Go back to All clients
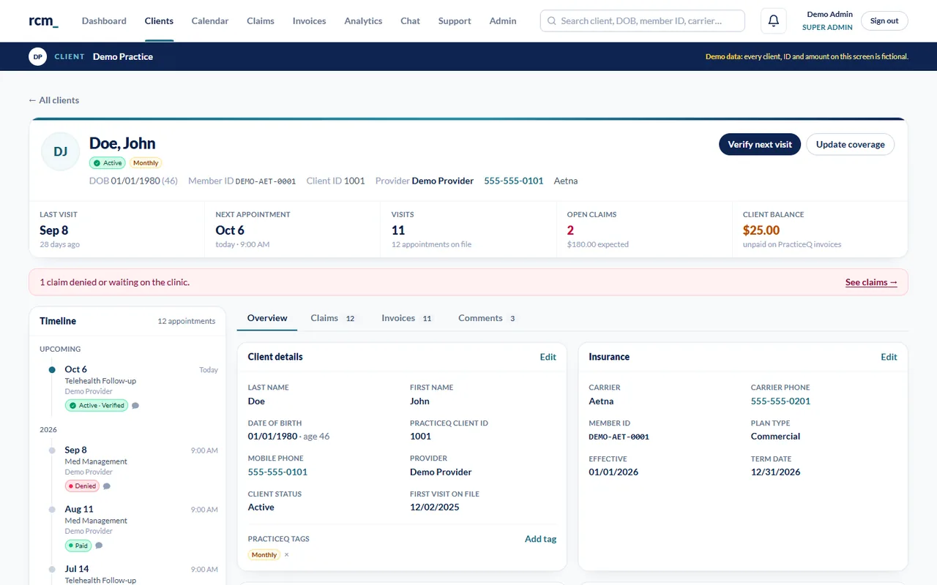The image size is (937, 585). (53, 100)
